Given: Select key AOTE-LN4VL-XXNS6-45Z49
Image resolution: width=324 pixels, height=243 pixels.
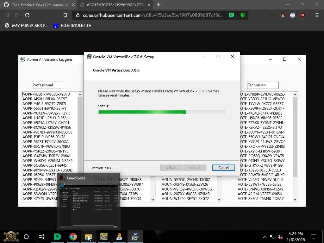Looking at the screenshot, I should (x=260, y=189).
